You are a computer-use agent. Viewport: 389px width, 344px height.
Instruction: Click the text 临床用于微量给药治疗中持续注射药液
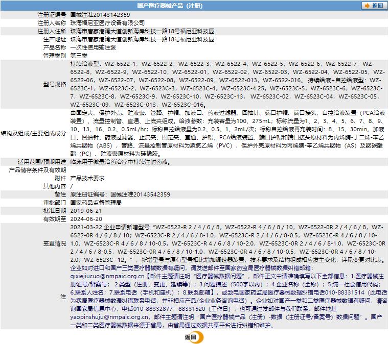(119, 162)
